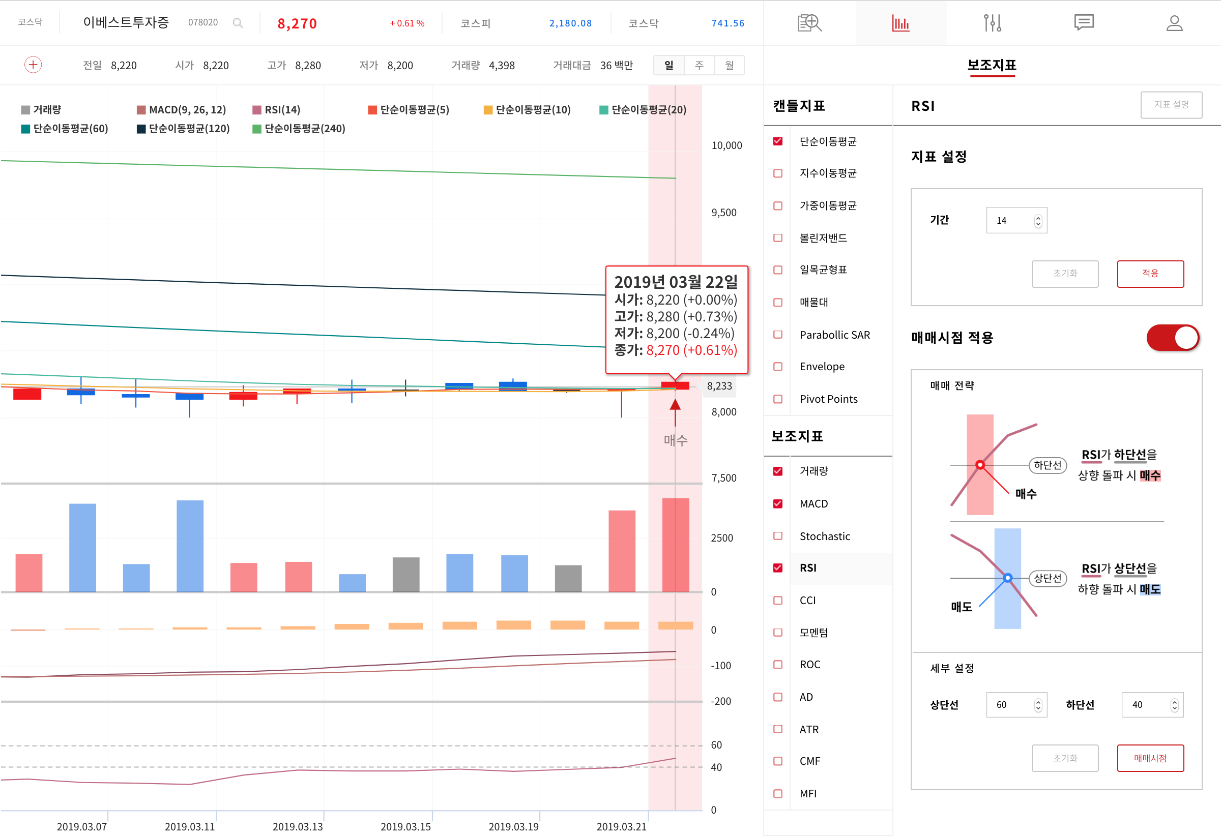Click the 적용 apply button
This screenshot has height=836, width=1221.
[1150, 274]
